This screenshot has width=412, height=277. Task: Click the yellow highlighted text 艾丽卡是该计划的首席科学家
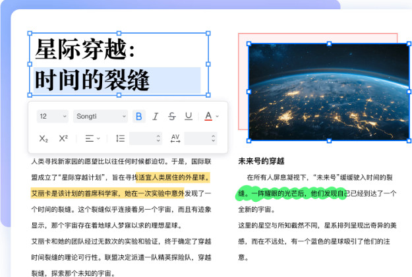[74, 193]
